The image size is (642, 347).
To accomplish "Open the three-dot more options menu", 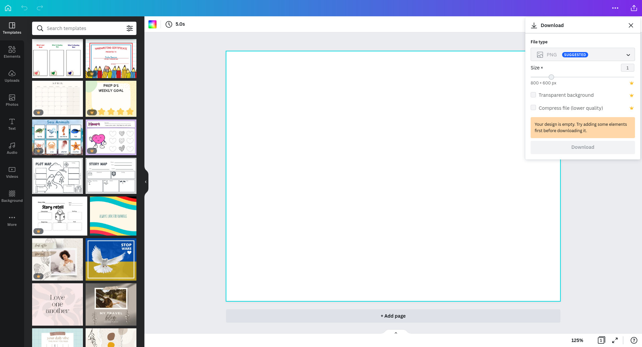I will tap(615, 8).
